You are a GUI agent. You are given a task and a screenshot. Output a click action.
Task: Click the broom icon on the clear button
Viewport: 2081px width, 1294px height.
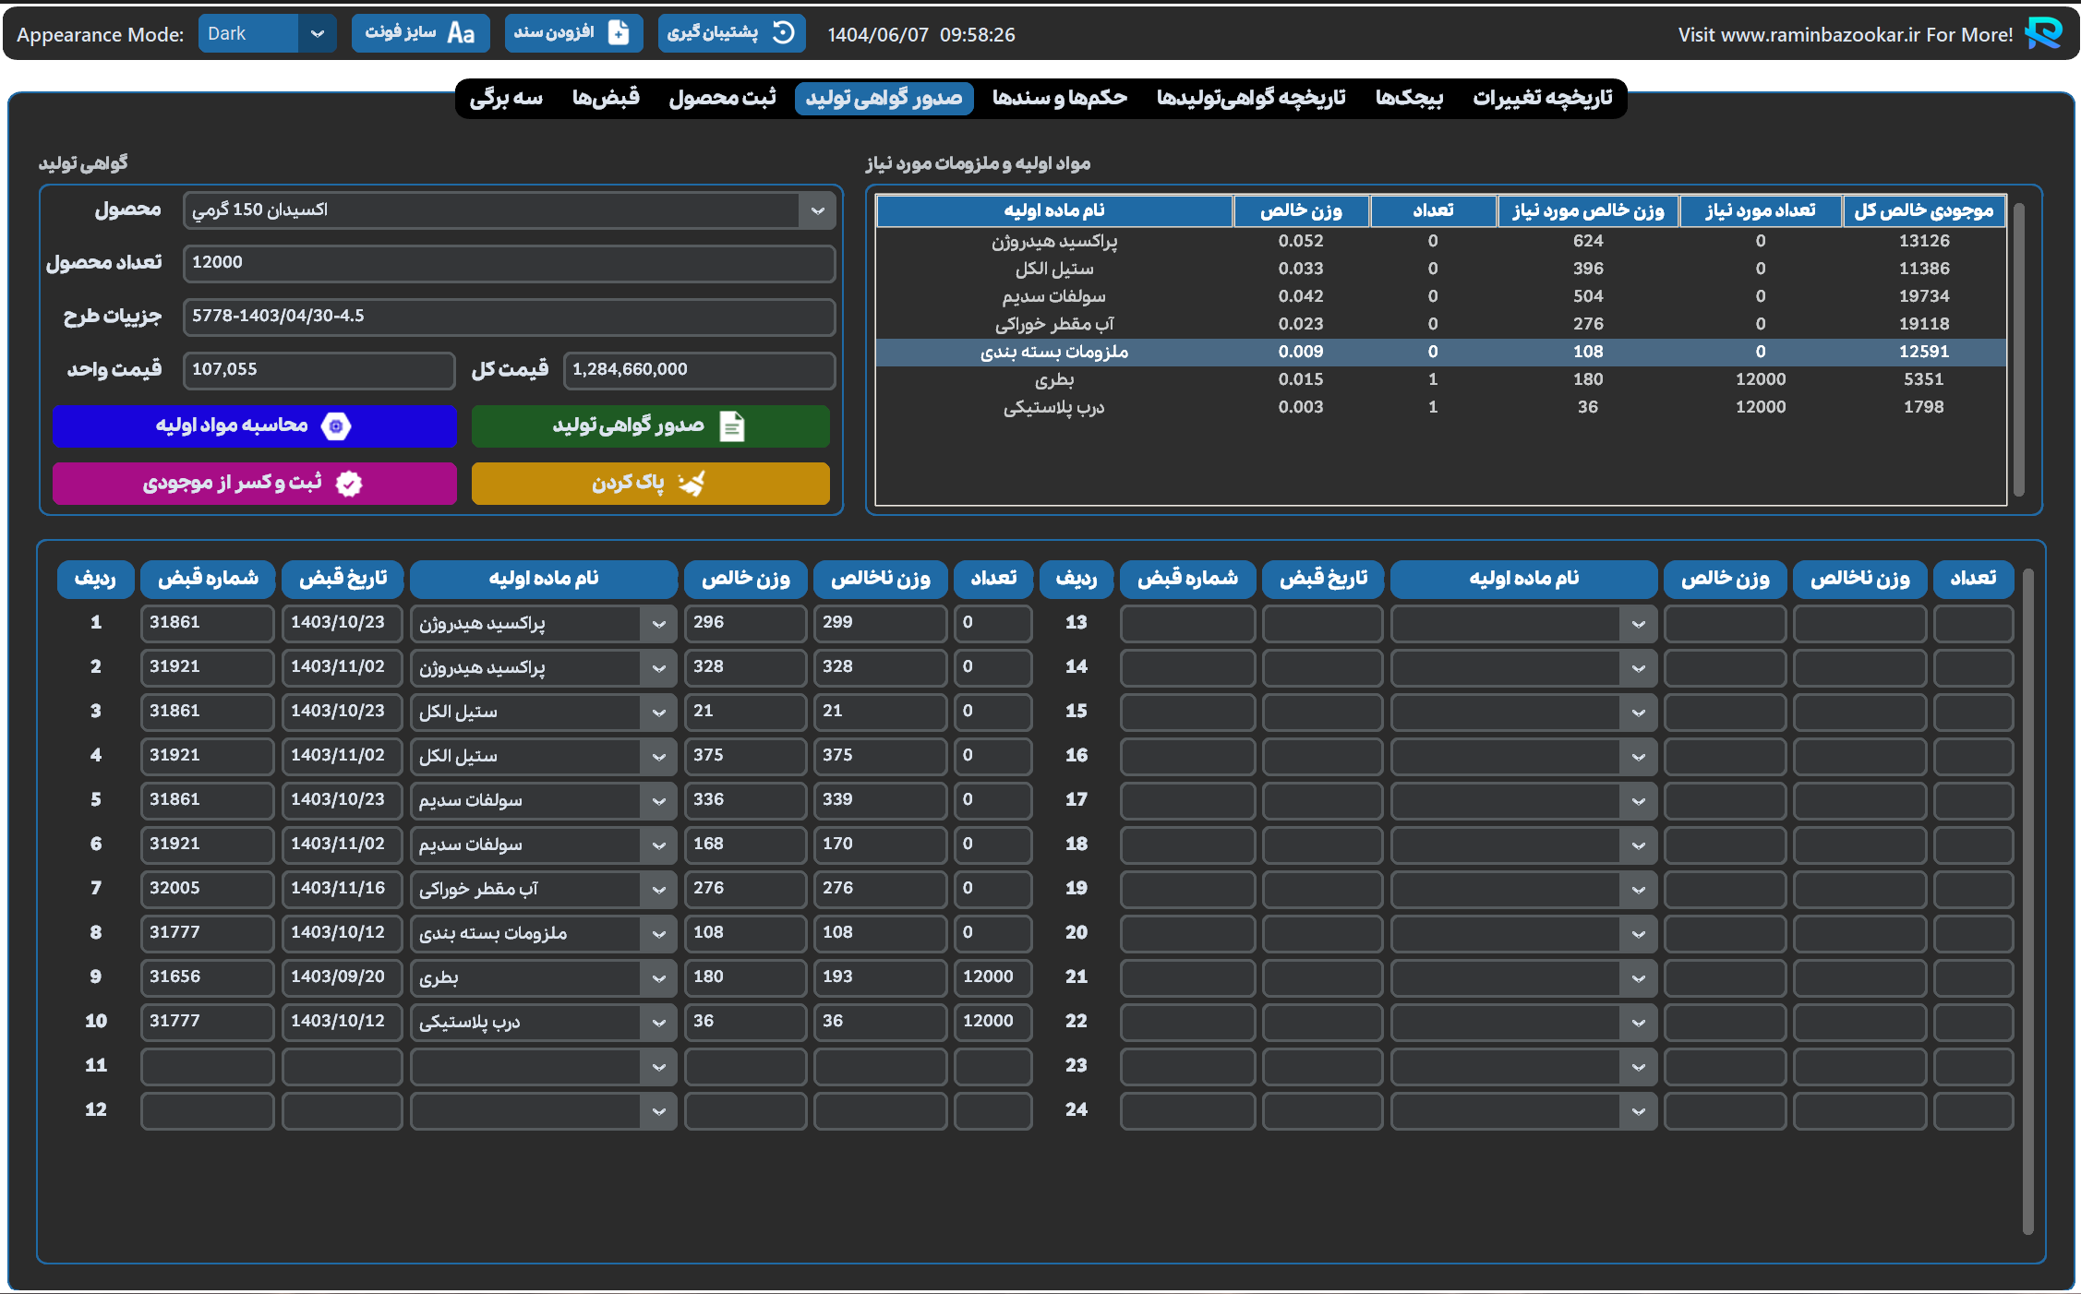pos(692,484)
